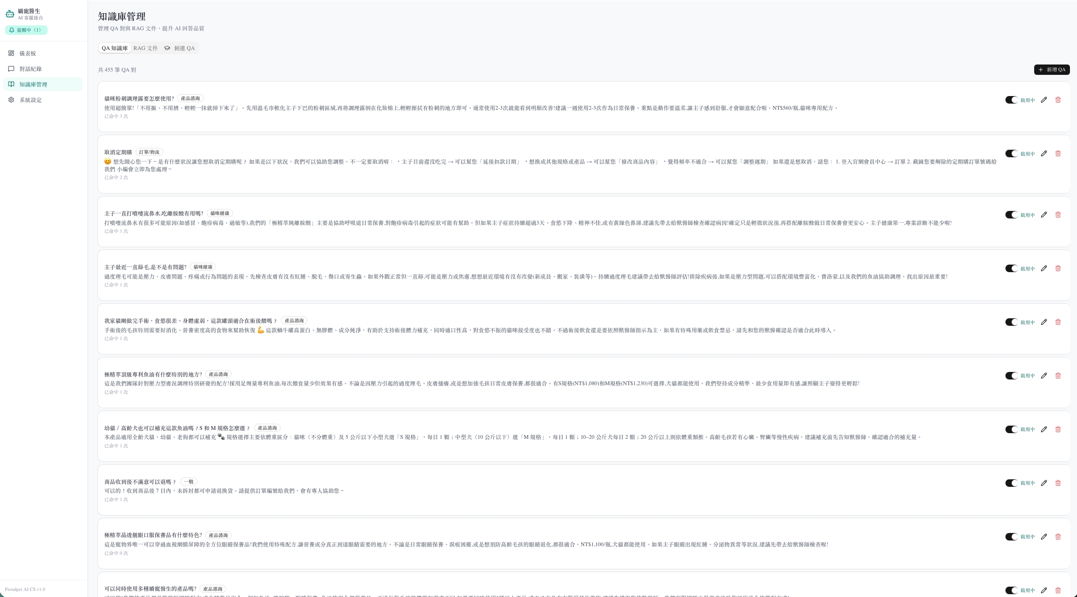Screen dimensions: 1077x597
Task: Toggle the 極精萃晶透靚眼 QA entry switch
Action: (x=1011, y=537)
